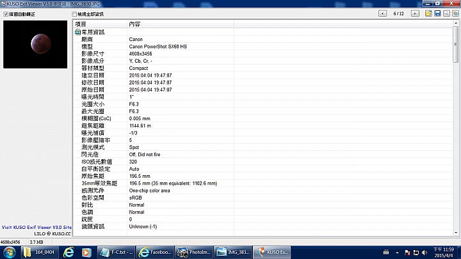
Task: Select the 建立日期 row
Action: [x=263, y=75]
